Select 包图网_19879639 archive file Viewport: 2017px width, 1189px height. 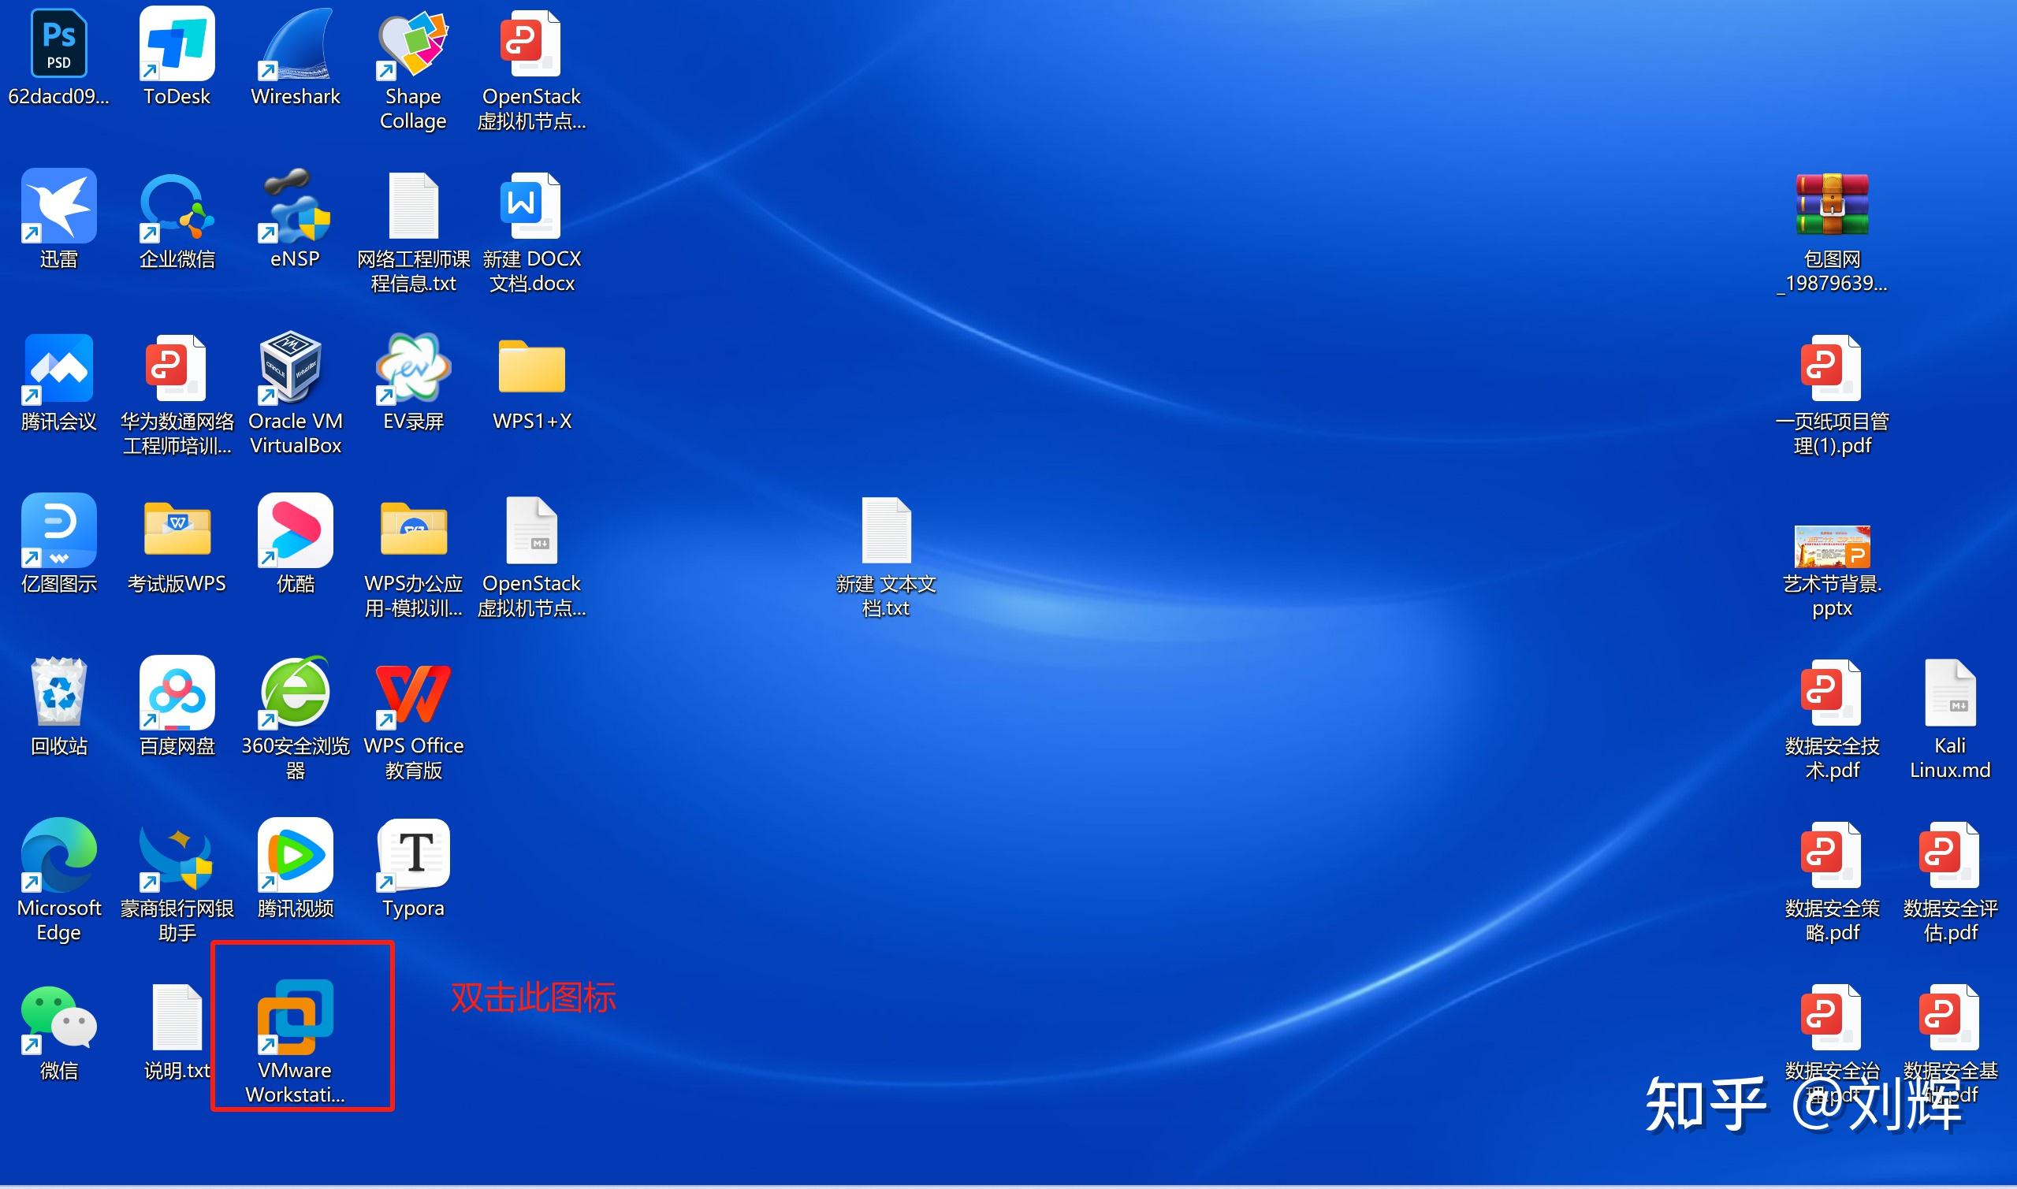(1832, 204)
